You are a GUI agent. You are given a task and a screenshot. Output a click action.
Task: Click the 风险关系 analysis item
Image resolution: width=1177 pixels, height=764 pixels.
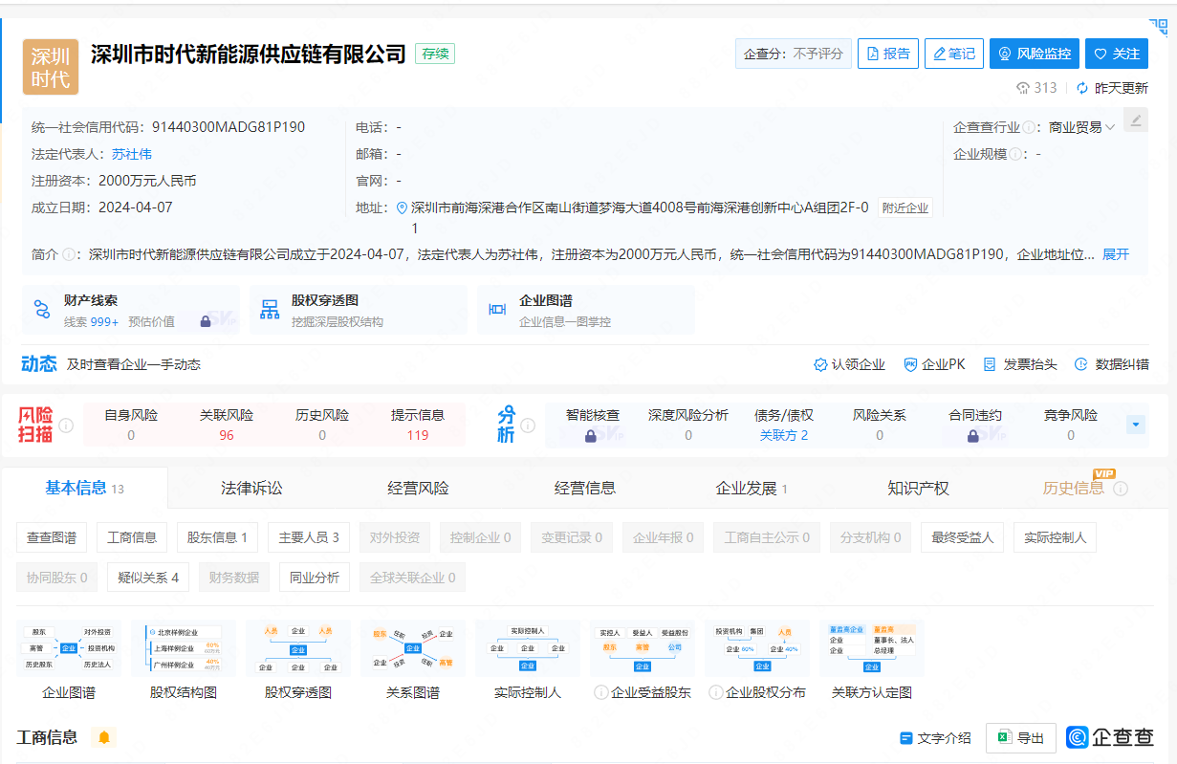point(880,425)
